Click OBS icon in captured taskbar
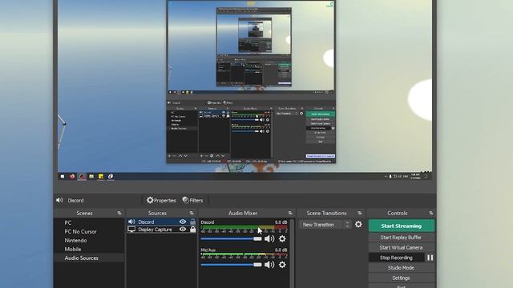 (82, 176)
